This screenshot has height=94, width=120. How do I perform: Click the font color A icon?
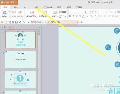83,16
